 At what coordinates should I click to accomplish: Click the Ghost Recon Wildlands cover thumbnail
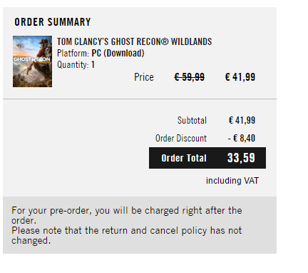click(x=32, y=61)
